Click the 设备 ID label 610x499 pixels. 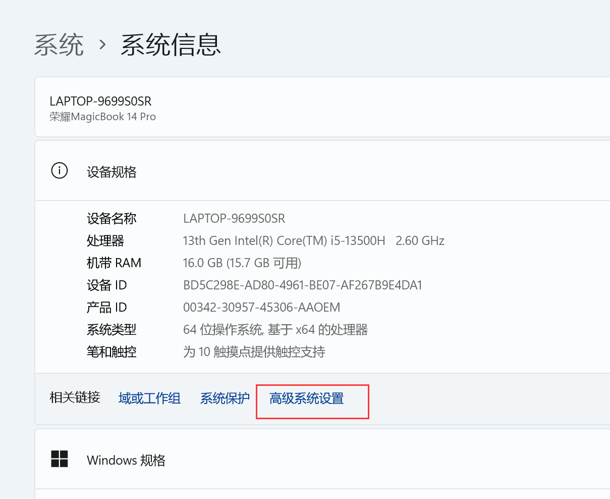107,285
